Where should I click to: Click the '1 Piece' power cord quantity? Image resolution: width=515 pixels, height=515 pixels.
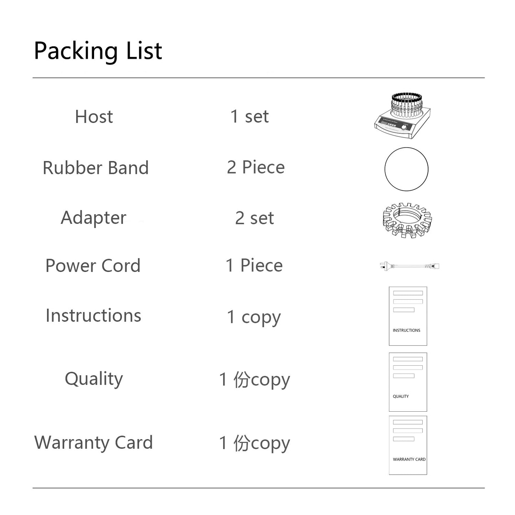(254, 266)
